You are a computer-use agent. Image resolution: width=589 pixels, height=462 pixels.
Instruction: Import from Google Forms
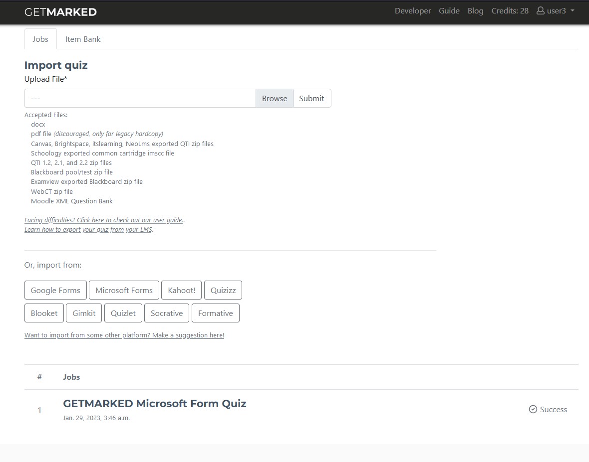[x=55, y=290]
